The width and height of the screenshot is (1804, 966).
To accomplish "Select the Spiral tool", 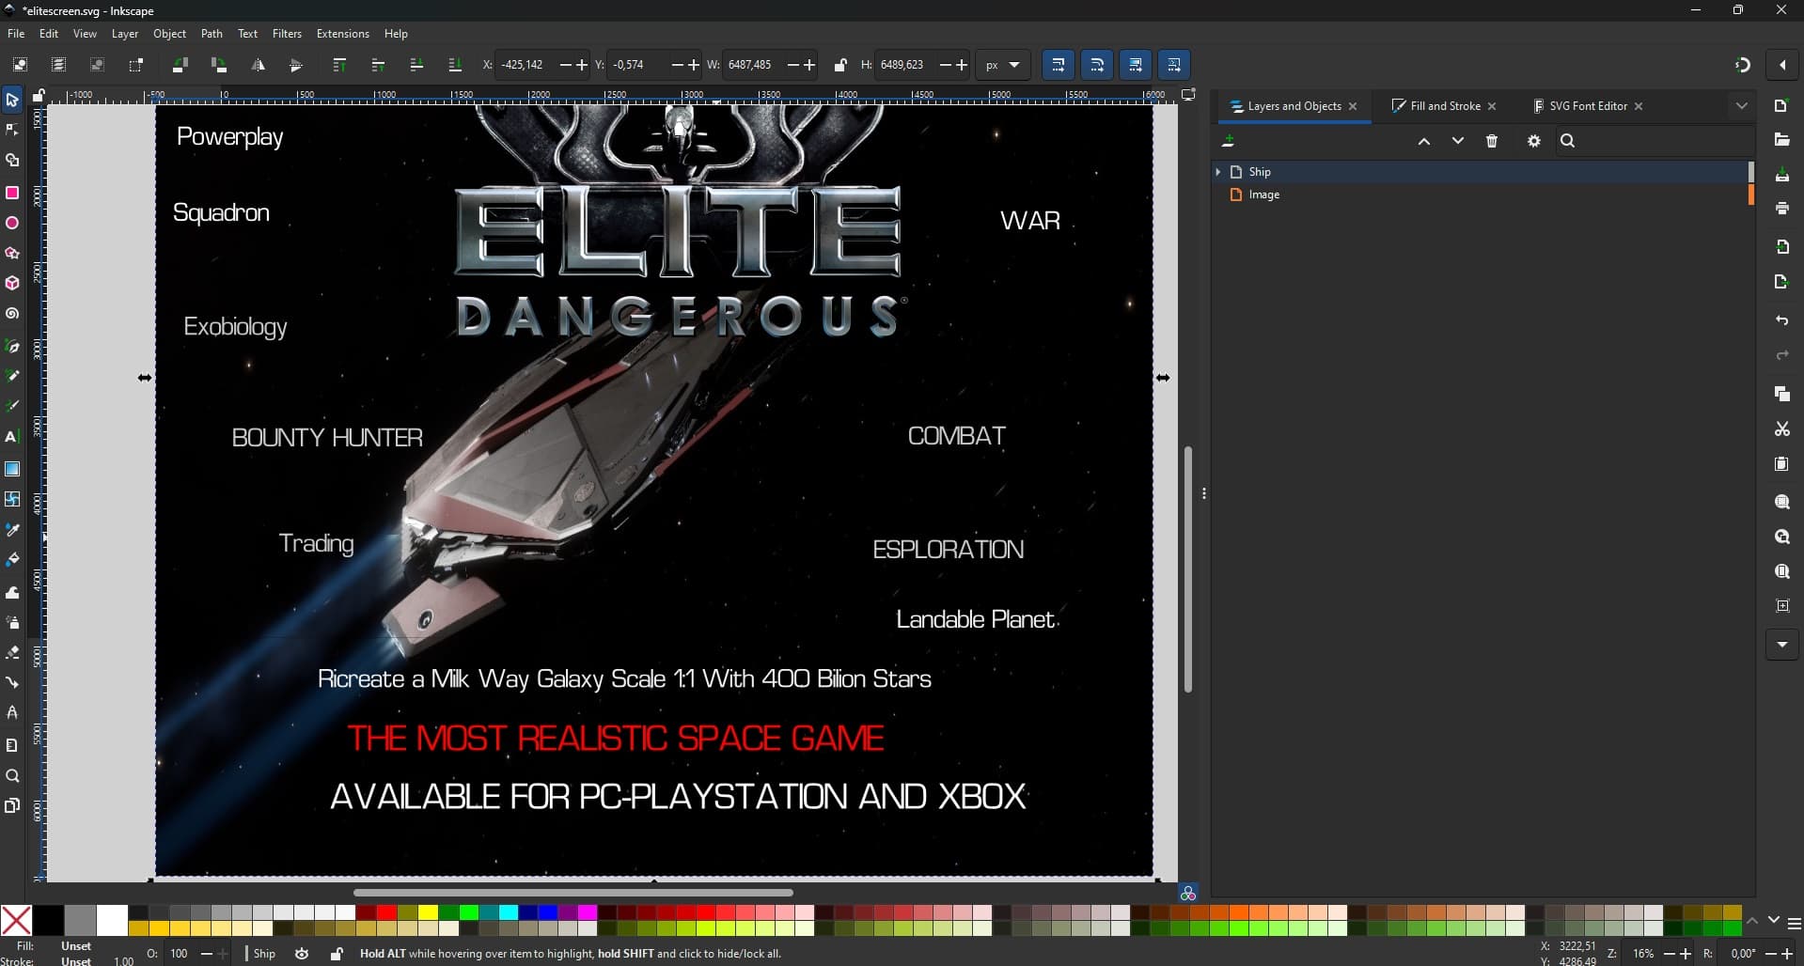I will tap(12, 314).
